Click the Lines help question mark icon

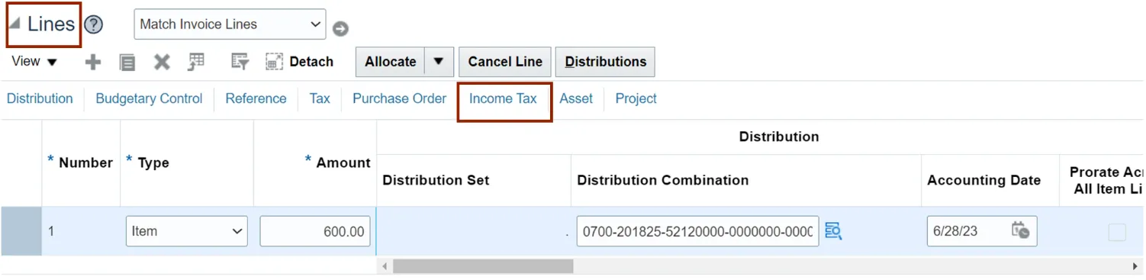click(93, 24)
